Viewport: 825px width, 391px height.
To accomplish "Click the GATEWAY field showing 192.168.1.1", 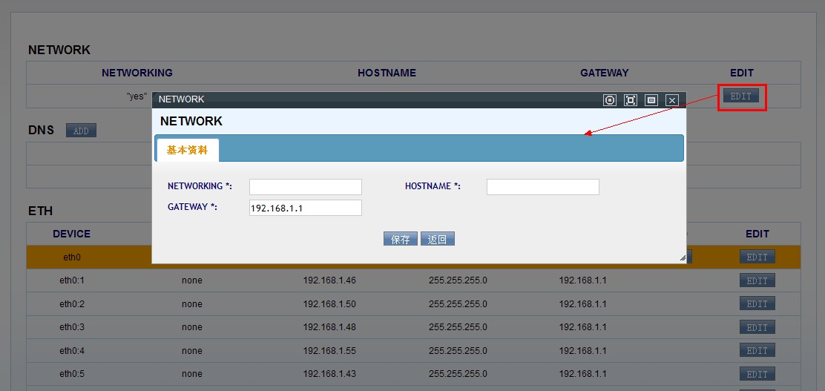I will tap(305, 208).
